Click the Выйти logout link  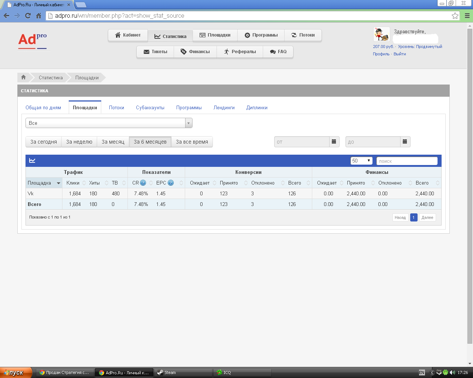click(x=399, y=54)
